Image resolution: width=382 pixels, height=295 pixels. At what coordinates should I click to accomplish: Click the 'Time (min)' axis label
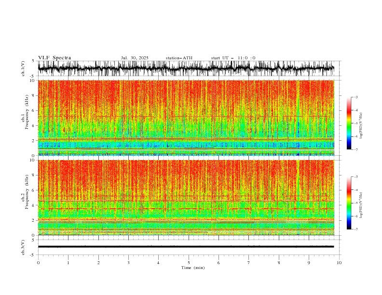[x=193, y=268]
